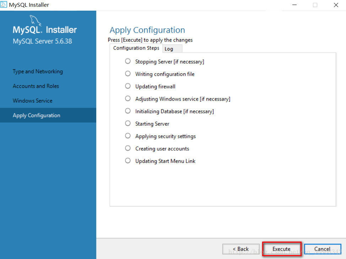Click the MySQL Installer title bar icon

click(x=4, y=4)
